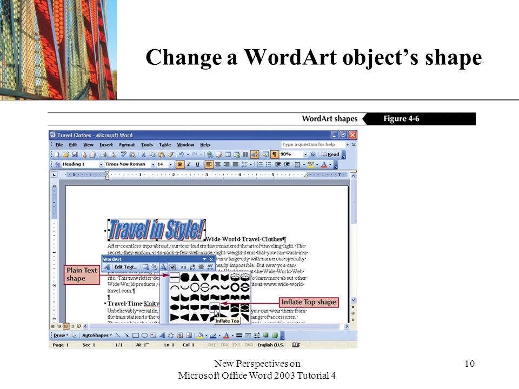Click the Insert WordArt icon on WordArt toolbar

coord(107,267)
